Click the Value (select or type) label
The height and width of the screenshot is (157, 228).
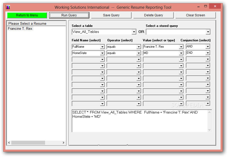(x=159, y=40)
